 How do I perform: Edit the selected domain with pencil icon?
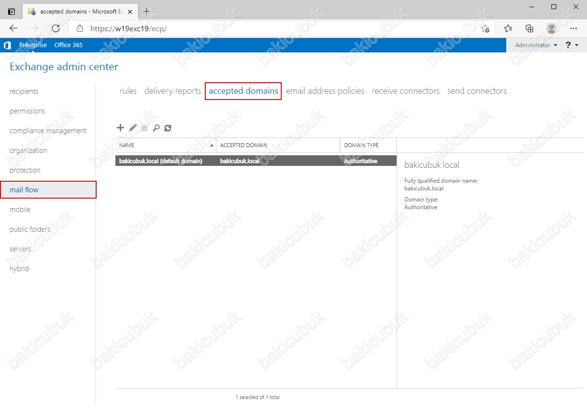(133, 128)
